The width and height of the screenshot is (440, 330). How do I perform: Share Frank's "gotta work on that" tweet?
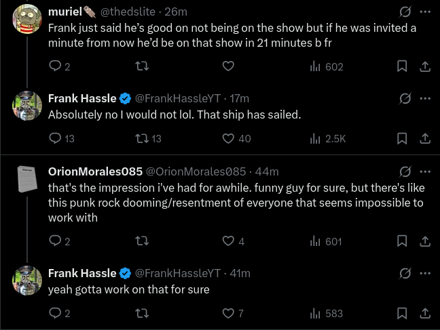425,313
